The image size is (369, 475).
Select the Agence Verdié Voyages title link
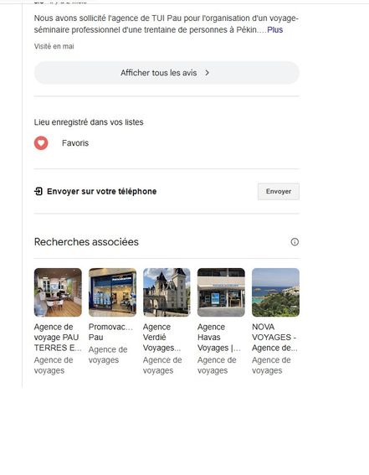tap(161, 338)
